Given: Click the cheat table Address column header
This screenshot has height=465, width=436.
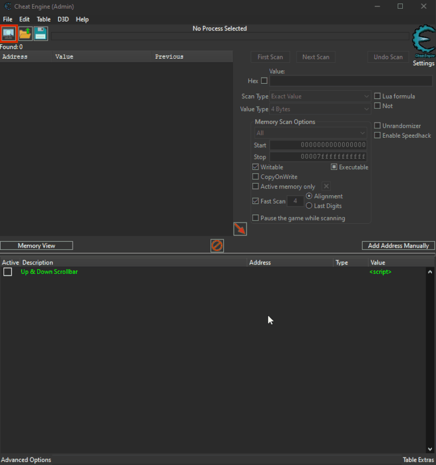Looking at the screenshot, I should 290,263.
